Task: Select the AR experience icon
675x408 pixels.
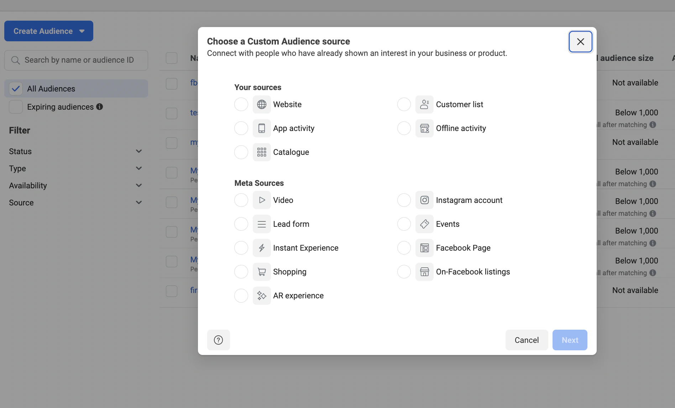Action: click(262, 295)
